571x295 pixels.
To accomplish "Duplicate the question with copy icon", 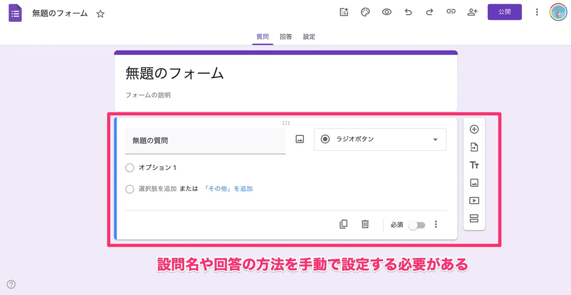I will 344,224.
